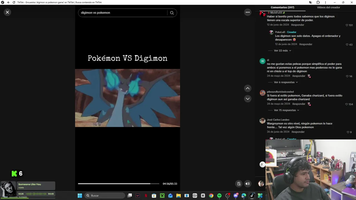Click José Carlos Landeo's username
Viewport: 356px width, 200px height.
[278, 120]
